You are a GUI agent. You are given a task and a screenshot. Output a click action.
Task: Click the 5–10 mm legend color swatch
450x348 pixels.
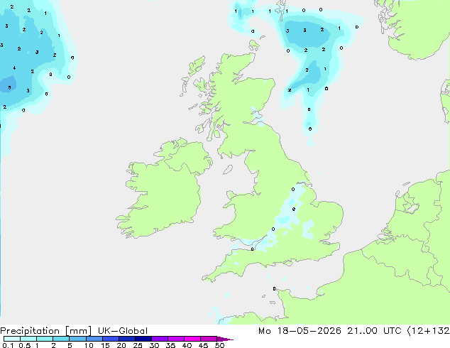pyautogui.click(x=77, y=339)
